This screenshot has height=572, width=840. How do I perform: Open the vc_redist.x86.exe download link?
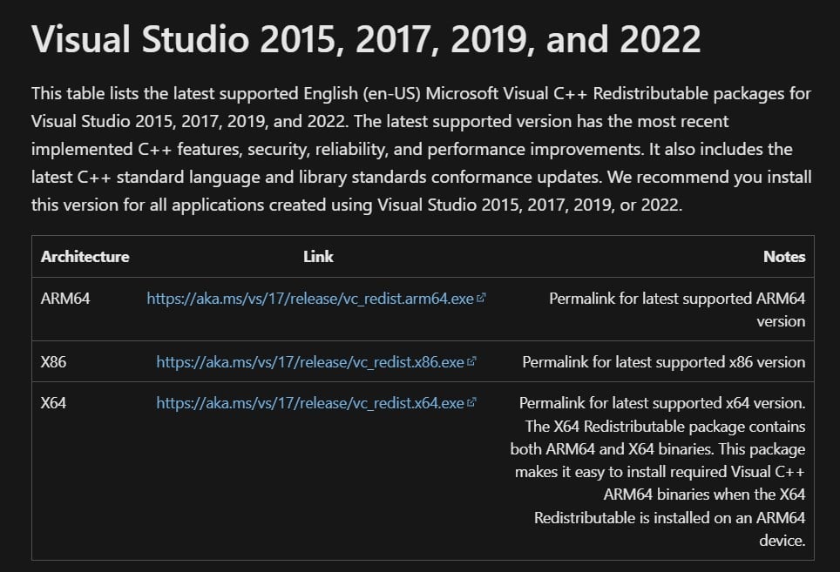point(310,362)
